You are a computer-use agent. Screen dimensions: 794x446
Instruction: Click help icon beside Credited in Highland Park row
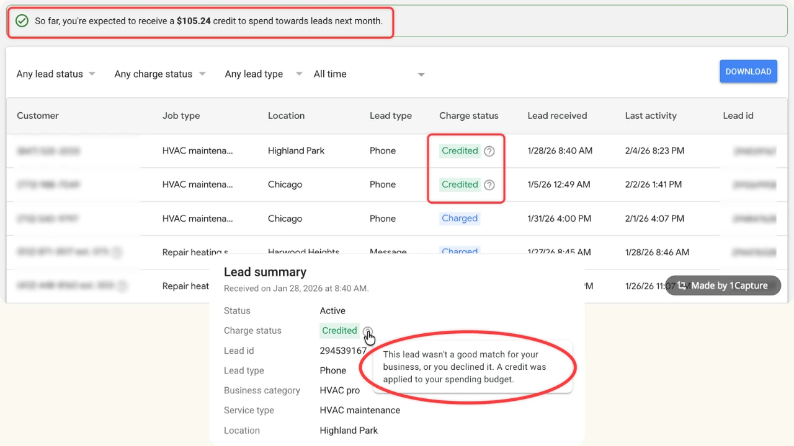pos(489,151)
